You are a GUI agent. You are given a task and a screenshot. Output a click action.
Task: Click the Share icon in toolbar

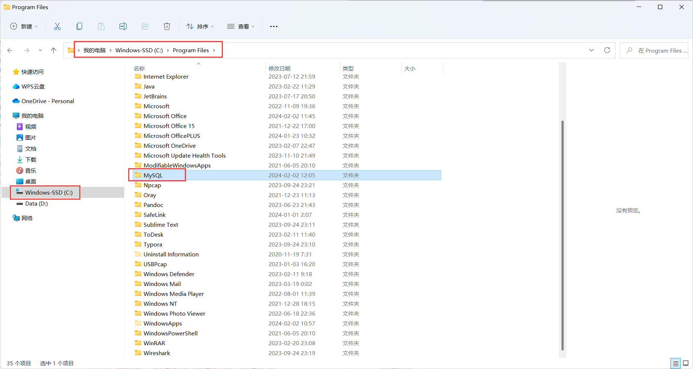pyautogui.click(x=145, y=26)
